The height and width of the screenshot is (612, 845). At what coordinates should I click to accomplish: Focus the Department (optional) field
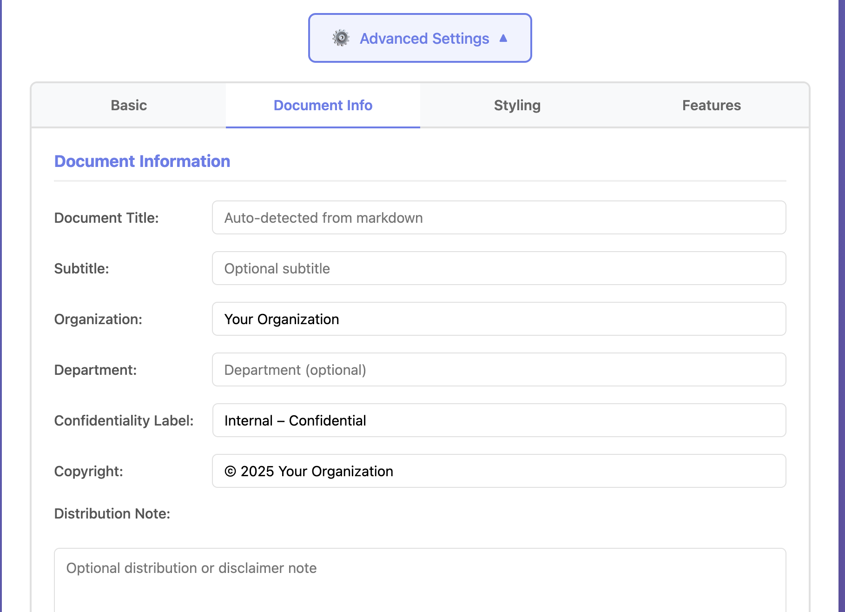[x=499, y=370]
